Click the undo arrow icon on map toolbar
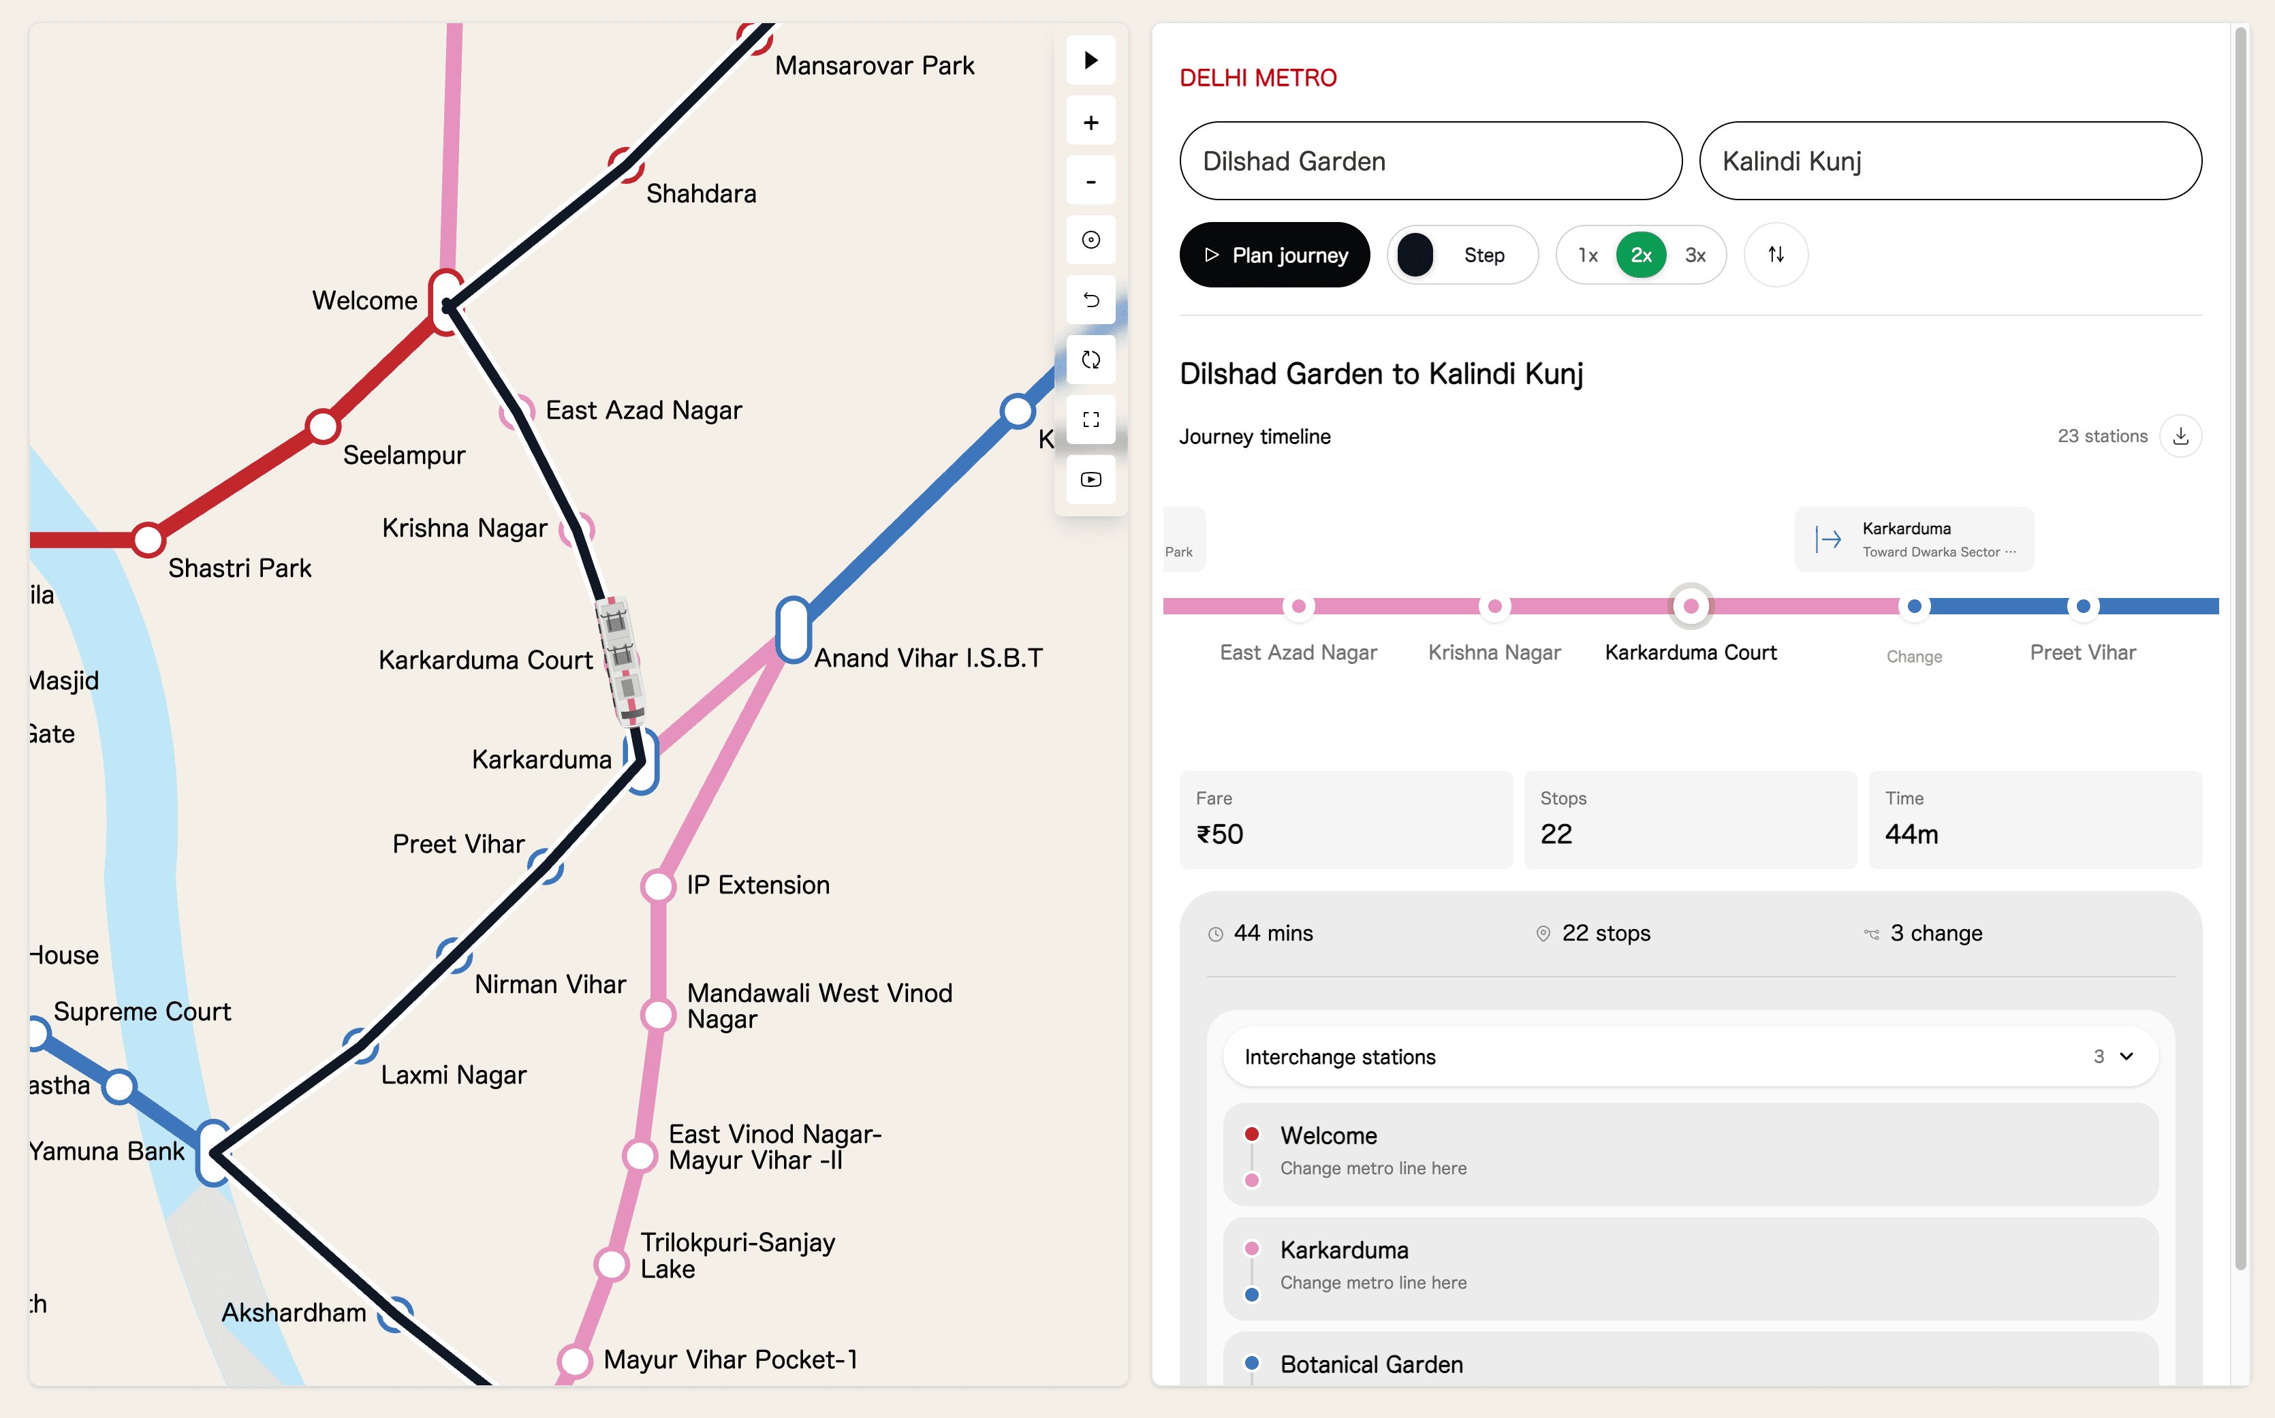 1091,300
